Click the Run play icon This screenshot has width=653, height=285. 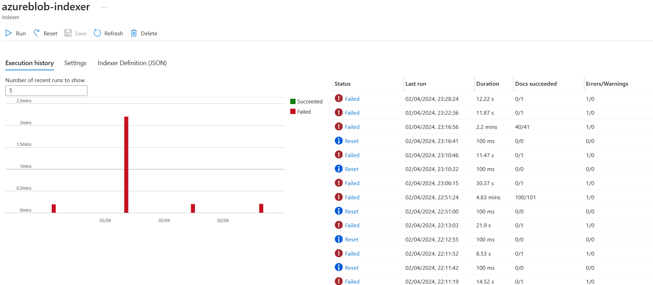pos(8,33)
